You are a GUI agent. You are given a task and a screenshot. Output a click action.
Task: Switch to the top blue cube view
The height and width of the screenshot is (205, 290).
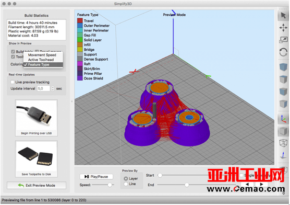click(283, 67)
